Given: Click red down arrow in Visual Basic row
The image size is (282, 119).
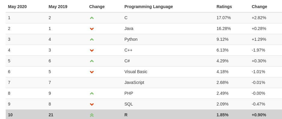Looking at the screenshot, I should [92, 72].
